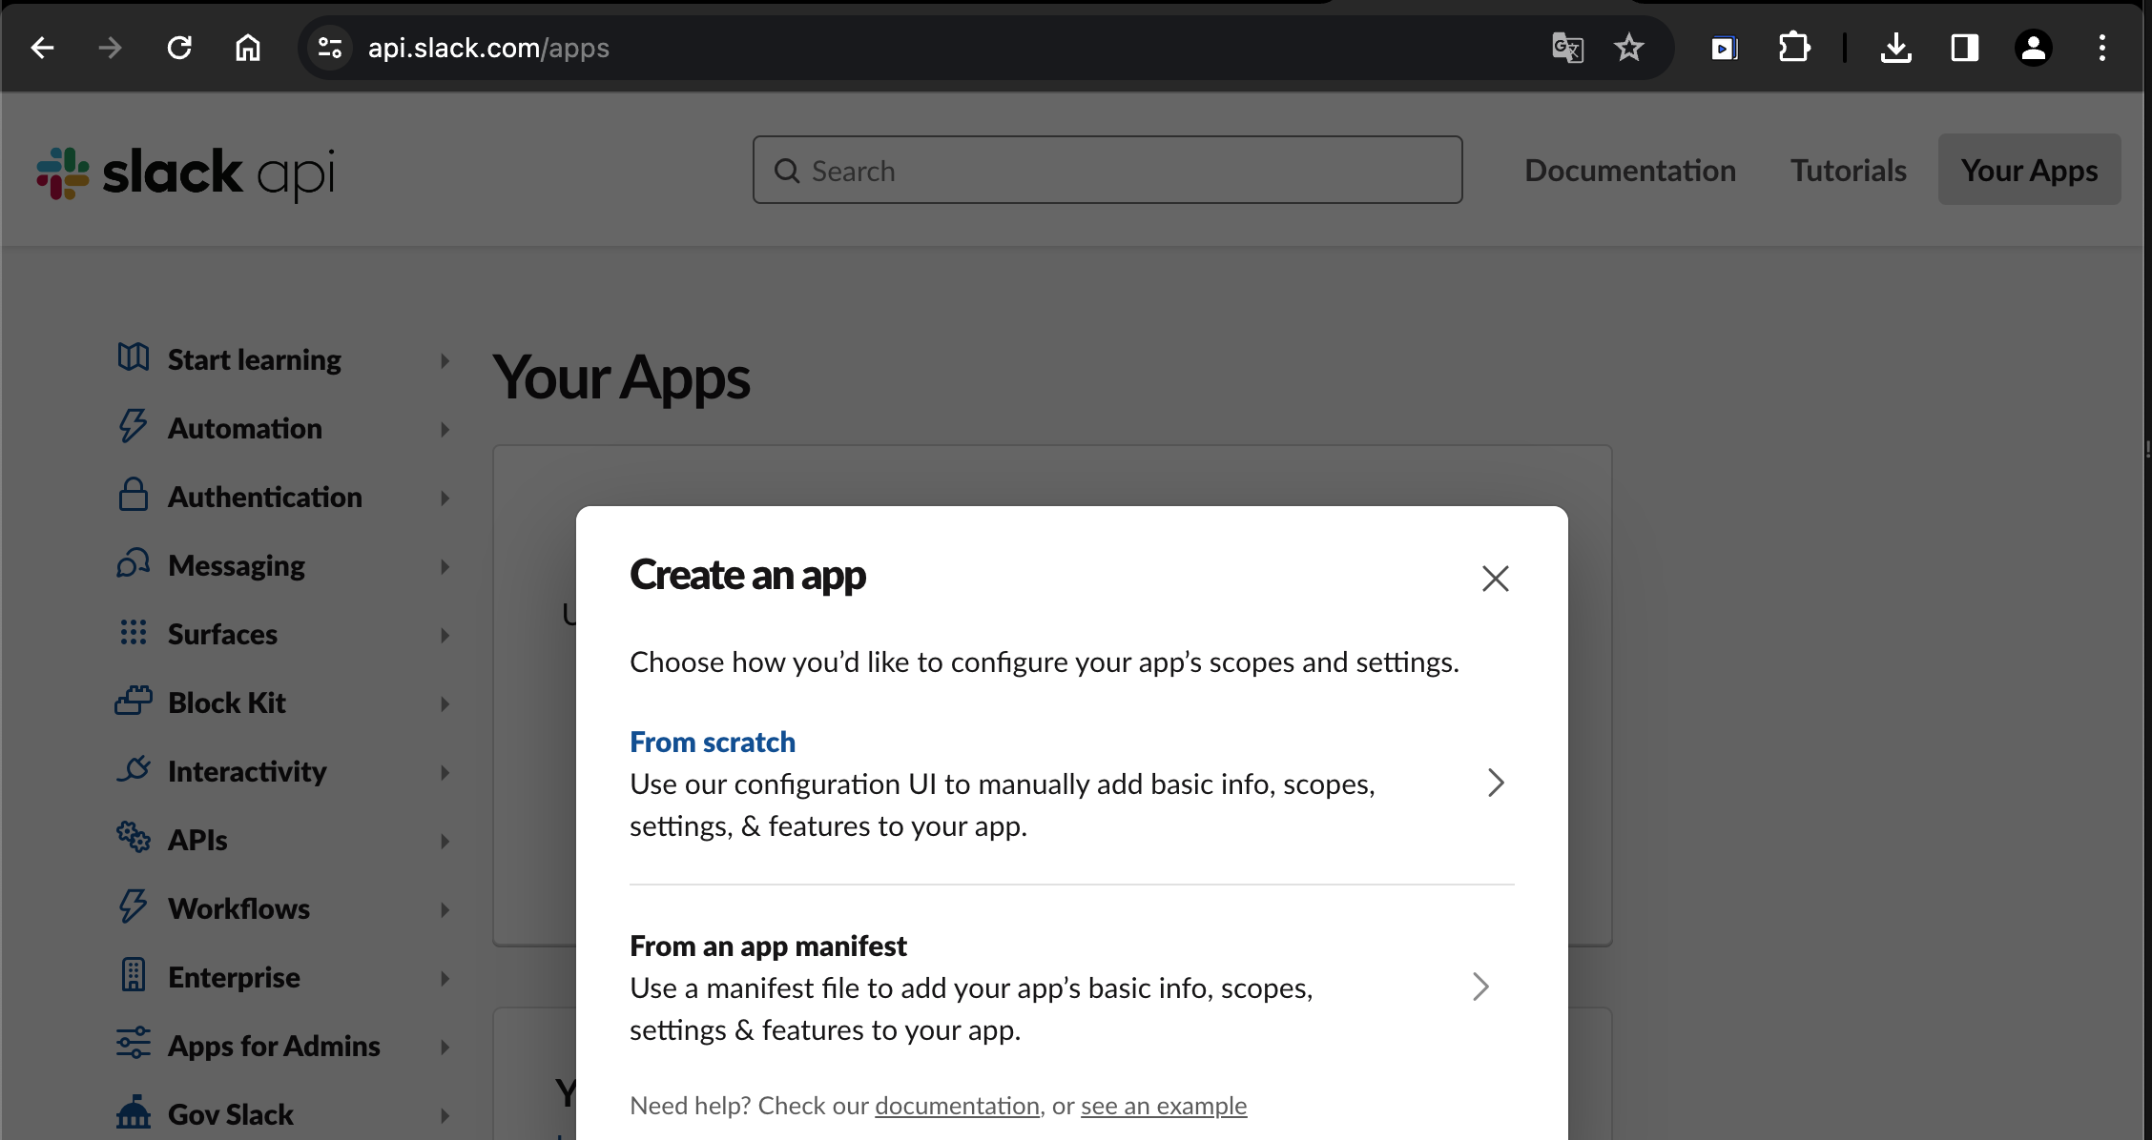Go back with browser back arrow

point(42,48)
